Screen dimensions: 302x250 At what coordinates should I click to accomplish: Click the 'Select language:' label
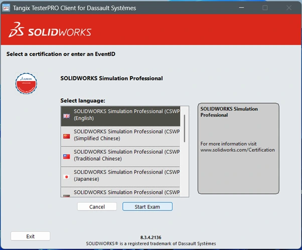click(83, 101)
